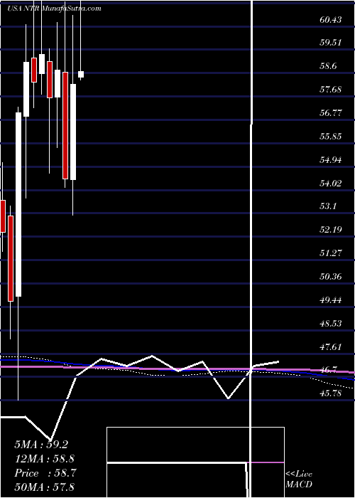Click the 58.6 price axis label
This screenshot has width=355, height=498.
(x=328, y=66)
